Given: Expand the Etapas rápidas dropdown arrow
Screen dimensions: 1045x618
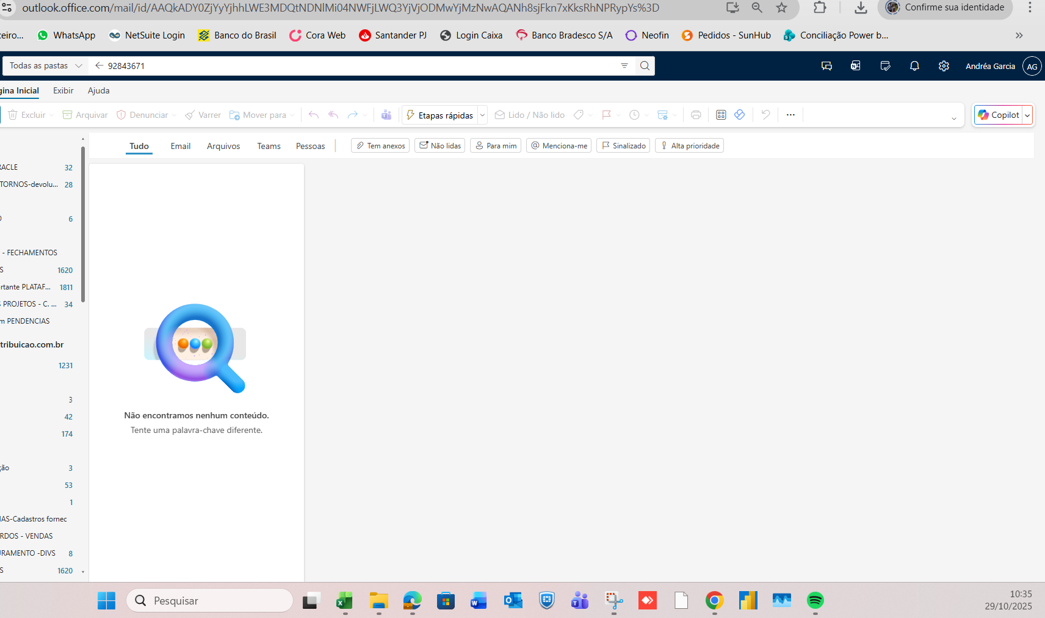Looking at the screenshot, I should click(482, 115).
